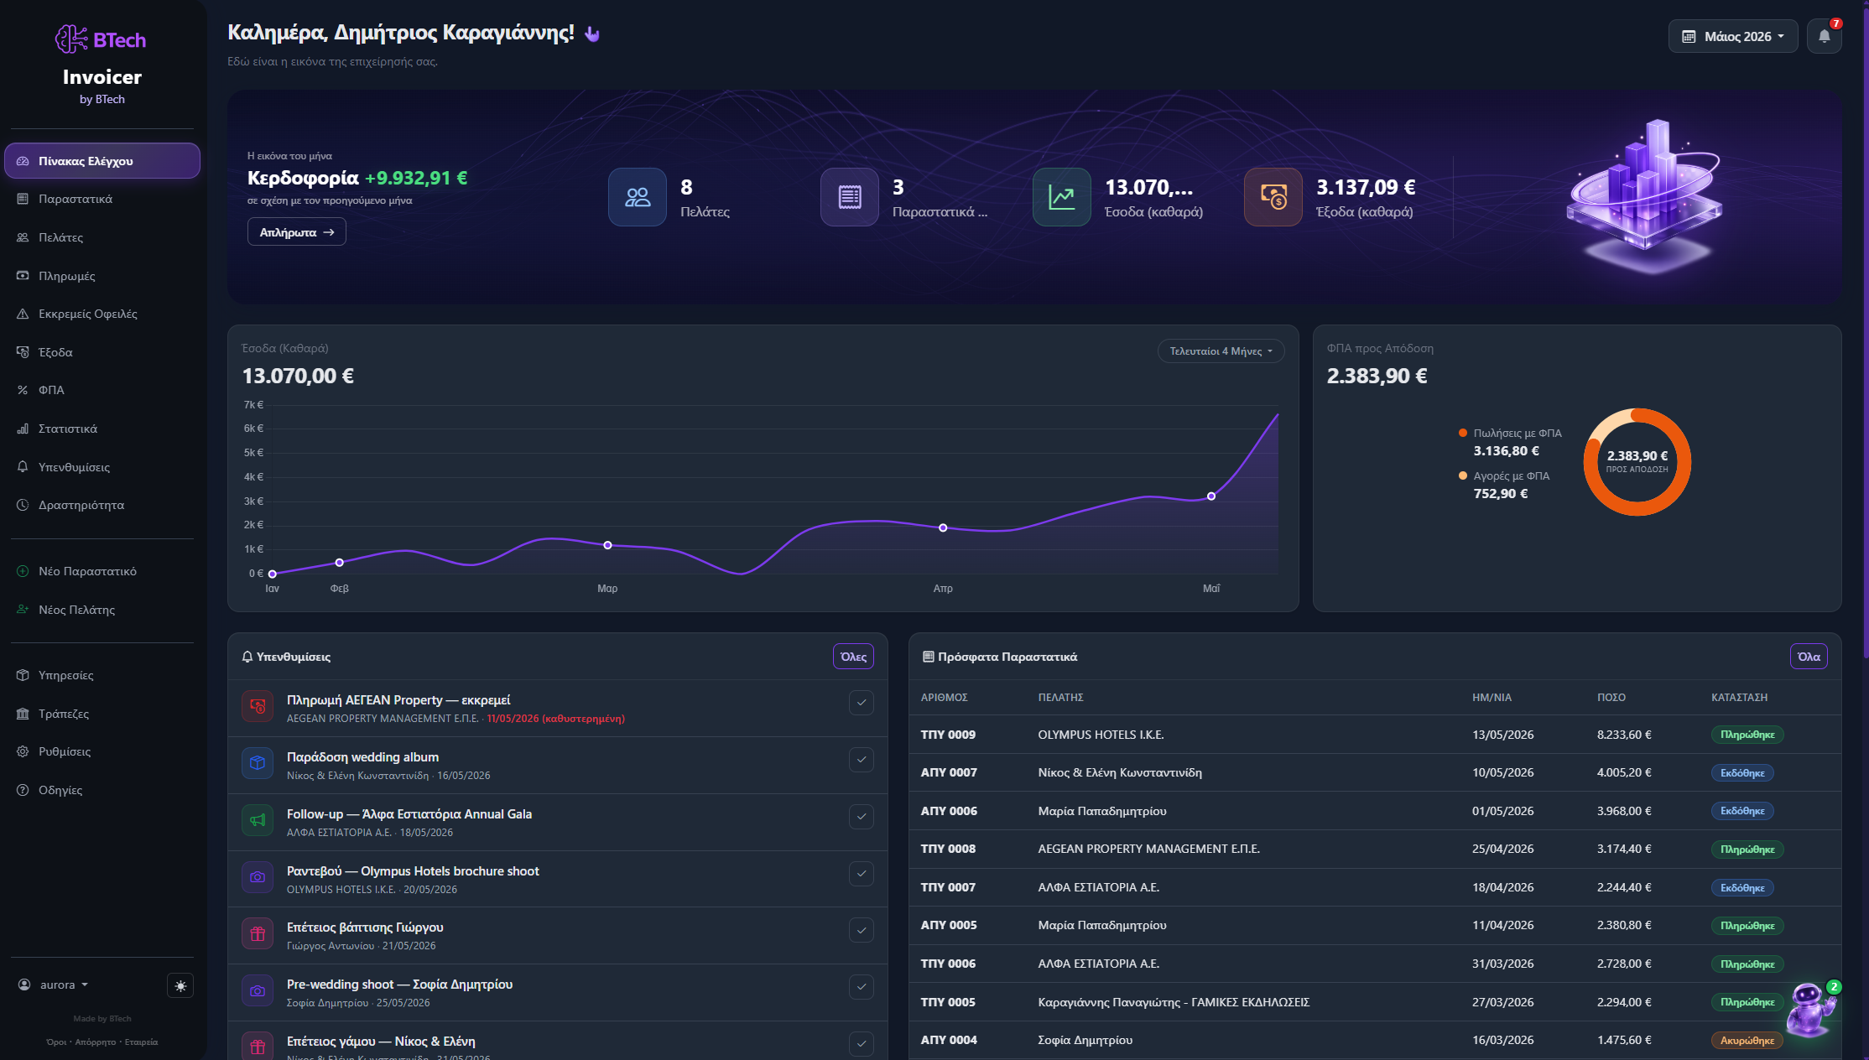Navigate to Πληρωμές
Screen dimensions: 1869x1060
coord(102,276)
